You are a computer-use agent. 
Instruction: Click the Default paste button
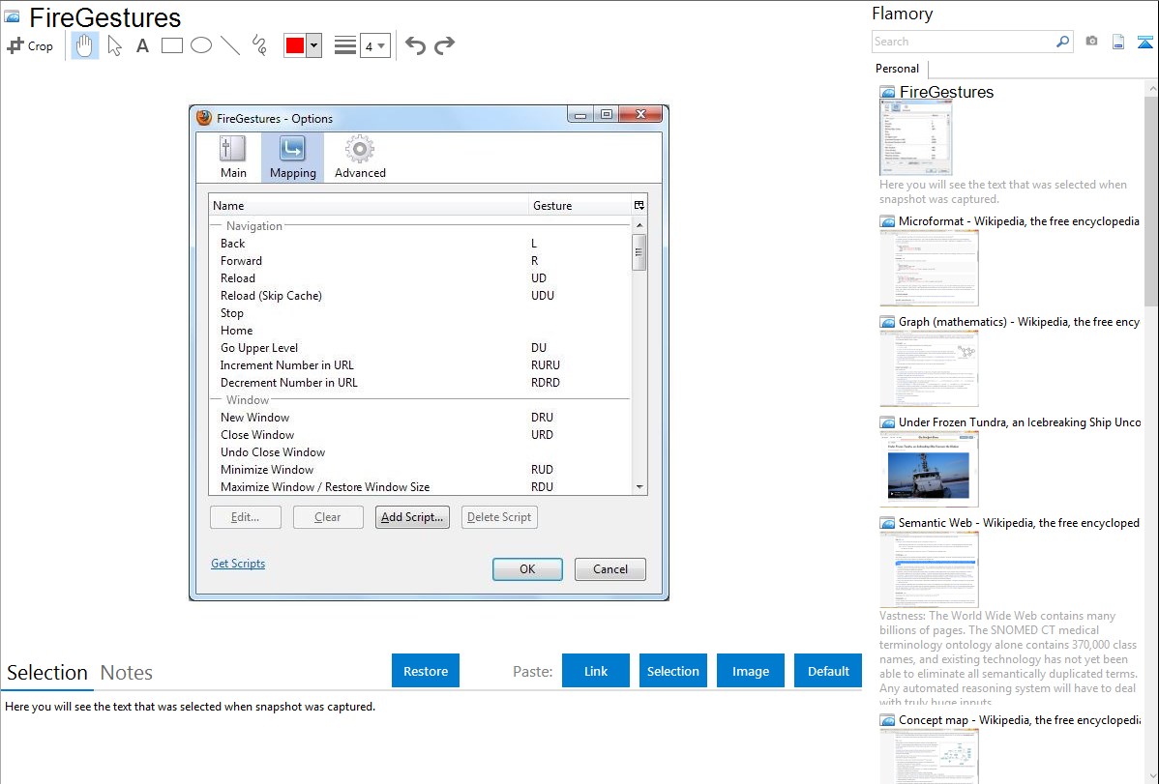click(x=828, y=671)
